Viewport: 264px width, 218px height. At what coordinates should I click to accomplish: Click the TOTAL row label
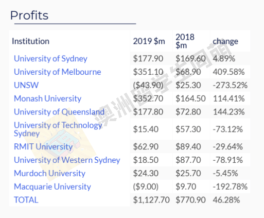[x=26, y=200]
